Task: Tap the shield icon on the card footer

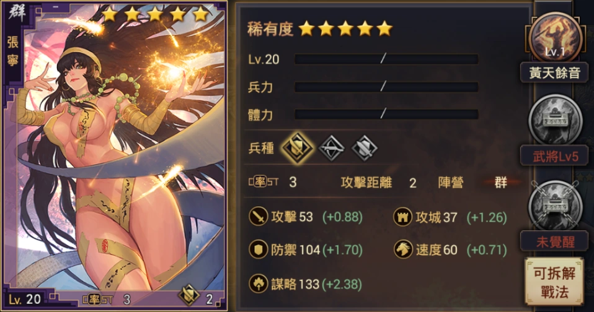Action: pos(189,295)
